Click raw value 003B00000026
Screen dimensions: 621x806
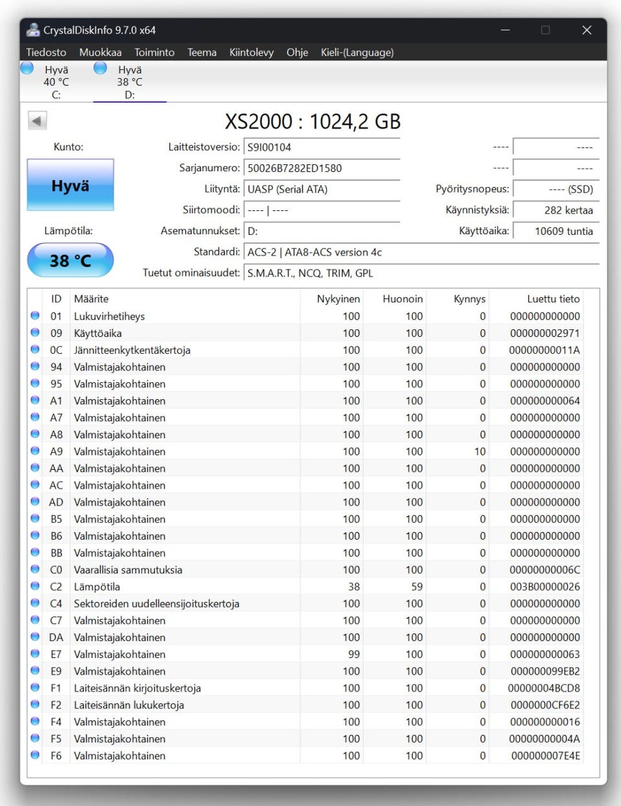pyautogui.click(x=545, y=587)
